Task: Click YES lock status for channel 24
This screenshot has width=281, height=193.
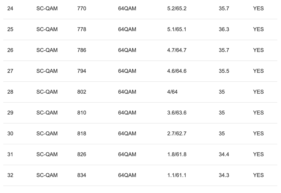Action: [258, 8]
